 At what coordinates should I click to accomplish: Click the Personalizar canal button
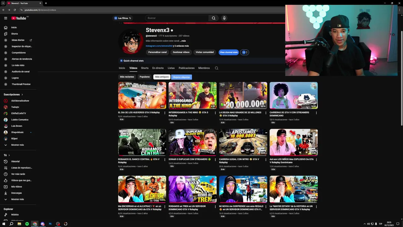pos(157,52)
